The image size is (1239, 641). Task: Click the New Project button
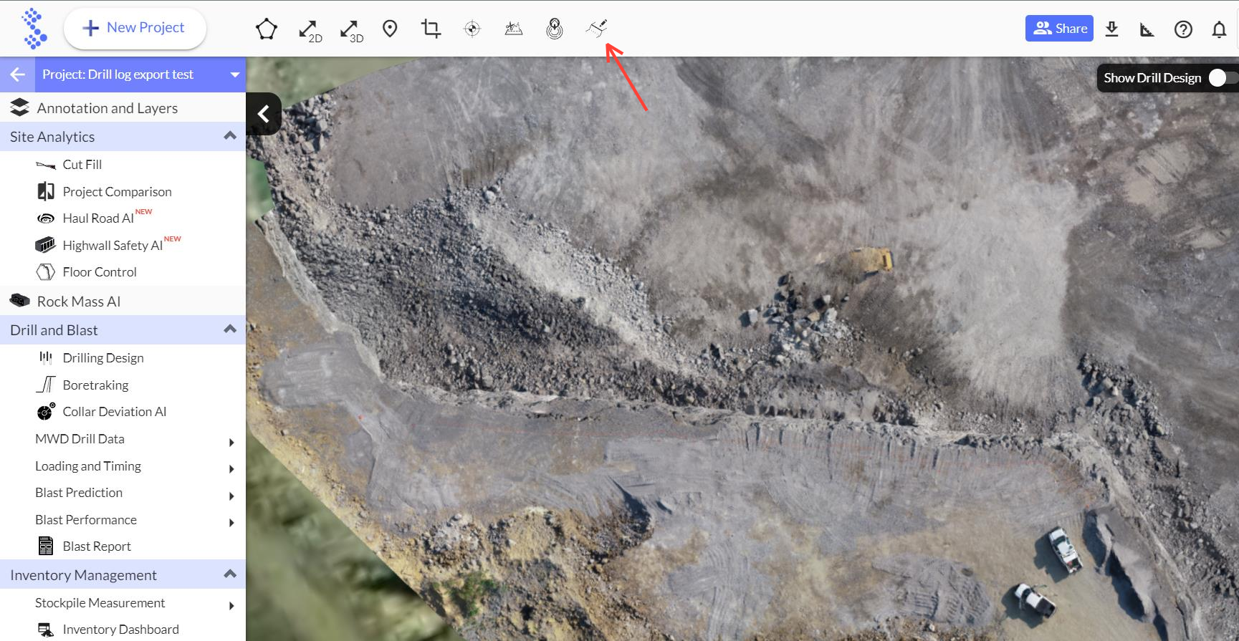[x=135, y=28]
